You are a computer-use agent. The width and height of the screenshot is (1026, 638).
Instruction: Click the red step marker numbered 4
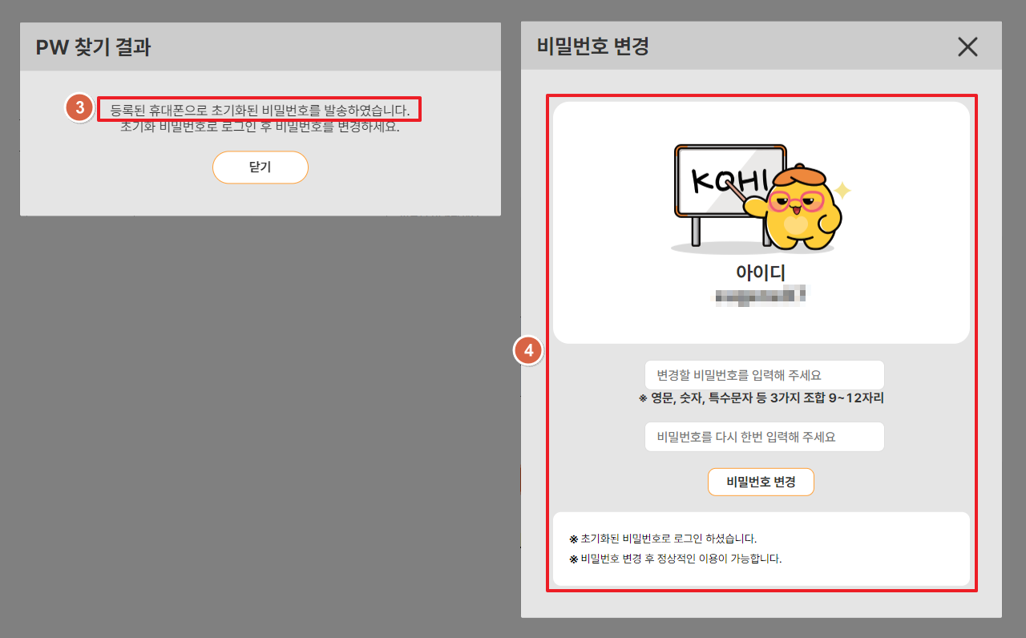[x=528, y=350]
